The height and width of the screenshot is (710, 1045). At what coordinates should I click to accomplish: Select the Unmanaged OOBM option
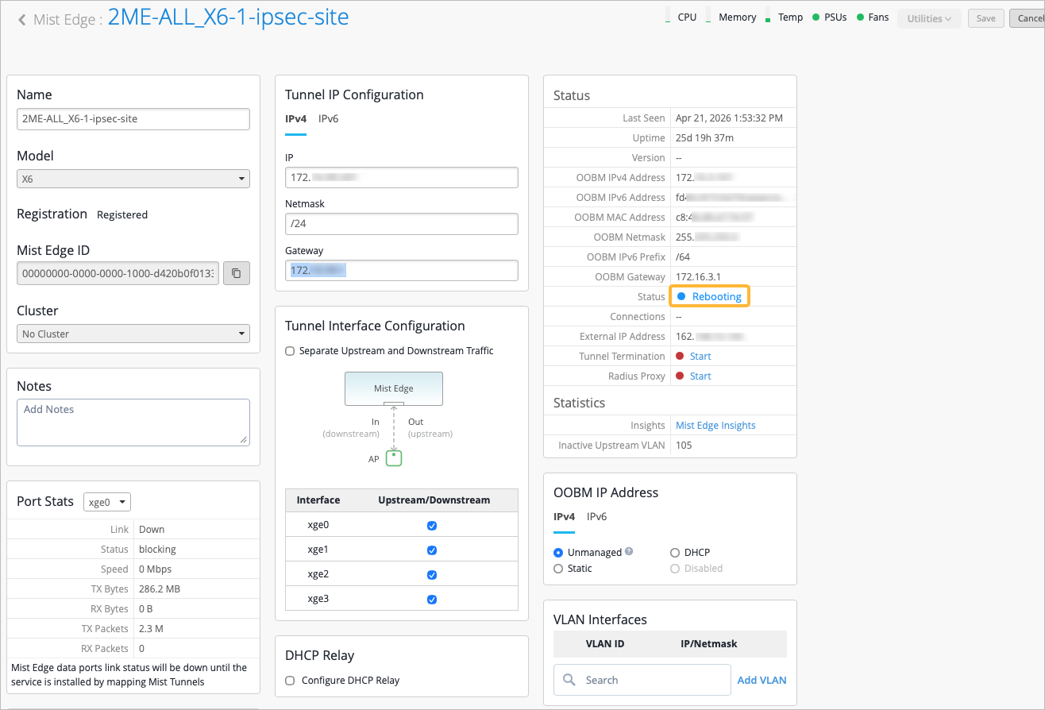point(558,553)
